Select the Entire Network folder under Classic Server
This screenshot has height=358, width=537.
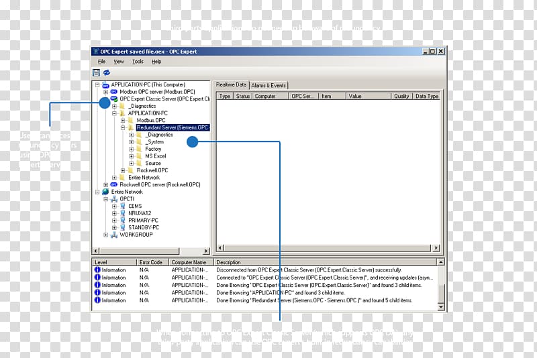coord(144,178)
